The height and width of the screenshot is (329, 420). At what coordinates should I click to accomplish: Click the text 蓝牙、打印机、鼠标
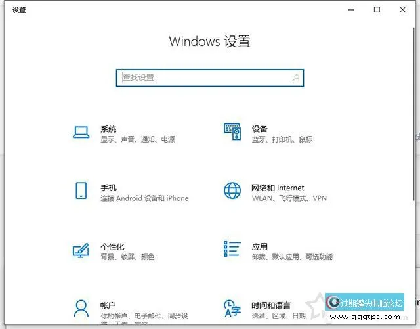point(282,139)
